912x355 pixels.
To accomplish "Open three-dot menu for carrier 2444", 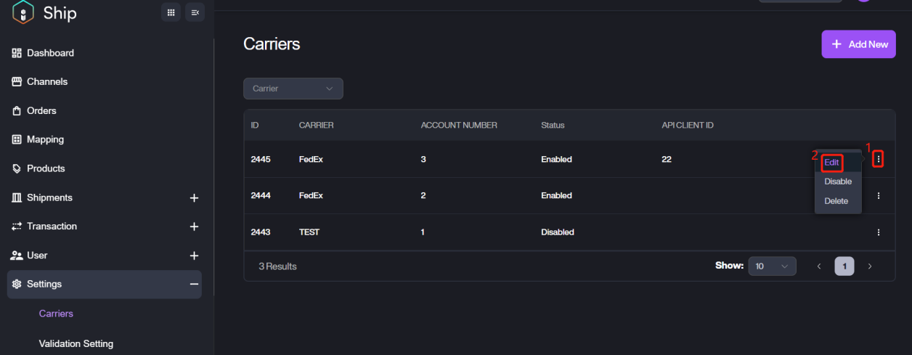I will (x=879, y=196).
